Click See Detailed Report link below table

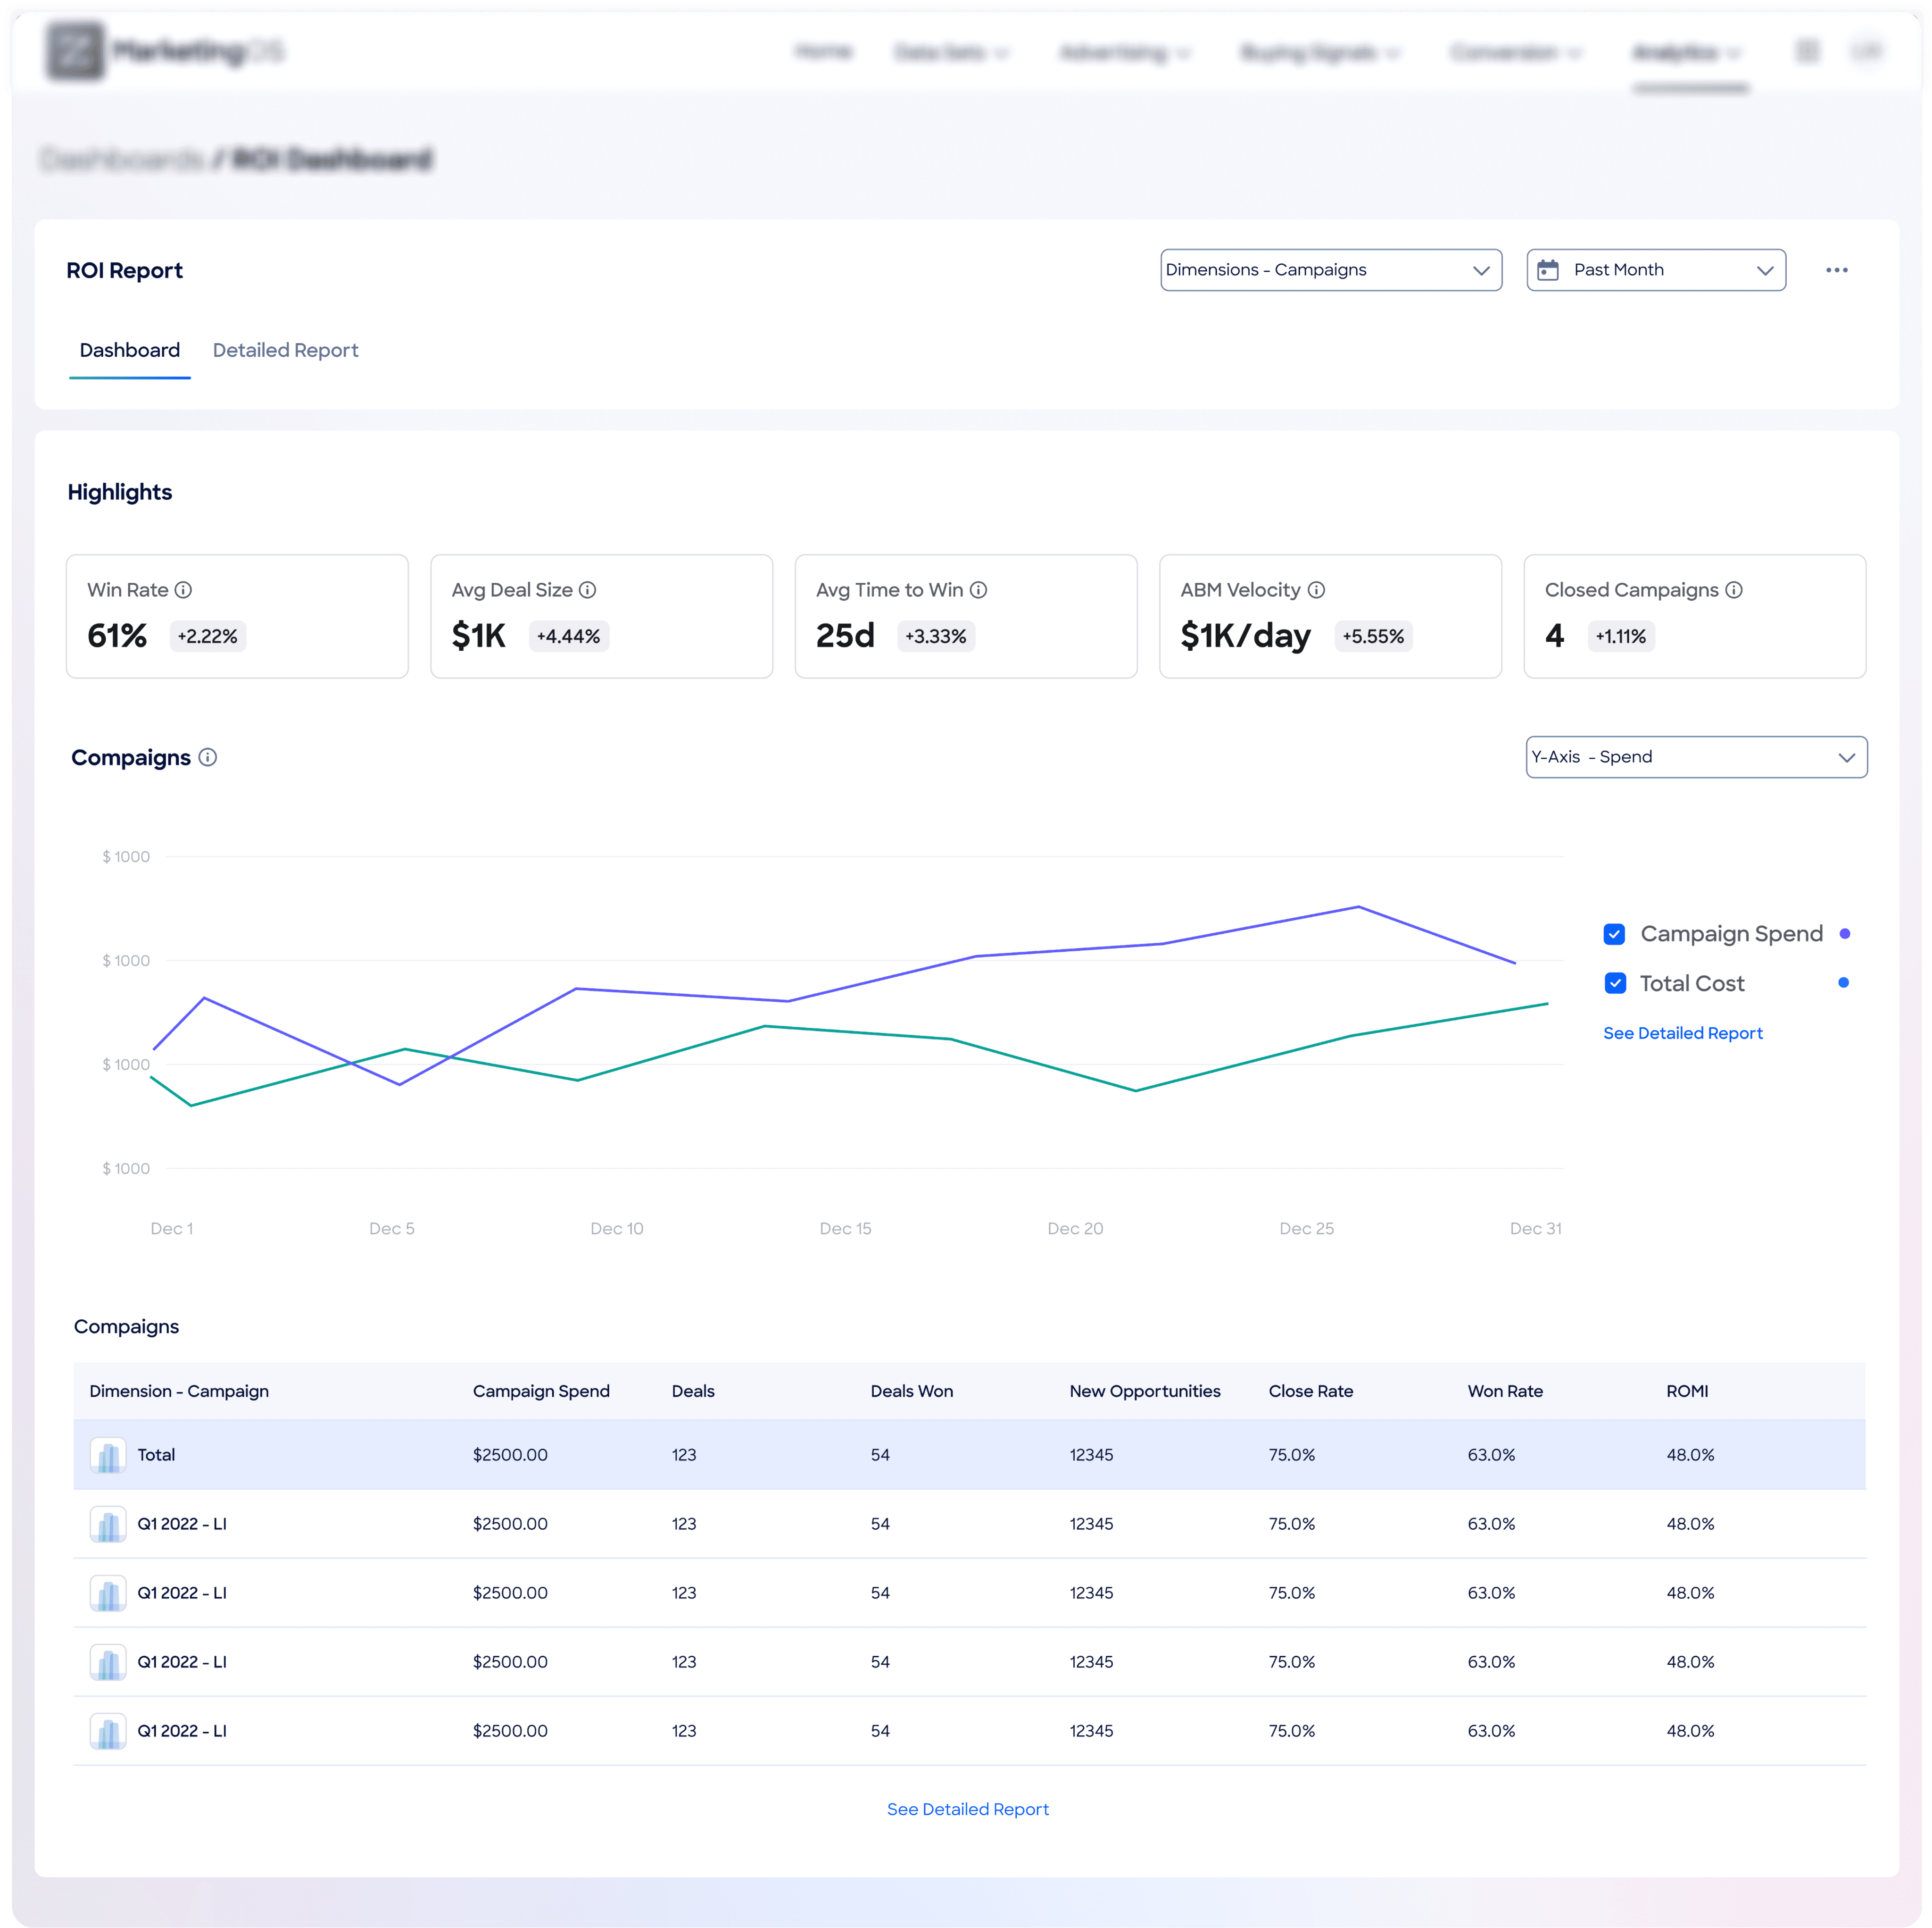[967, 1809]
